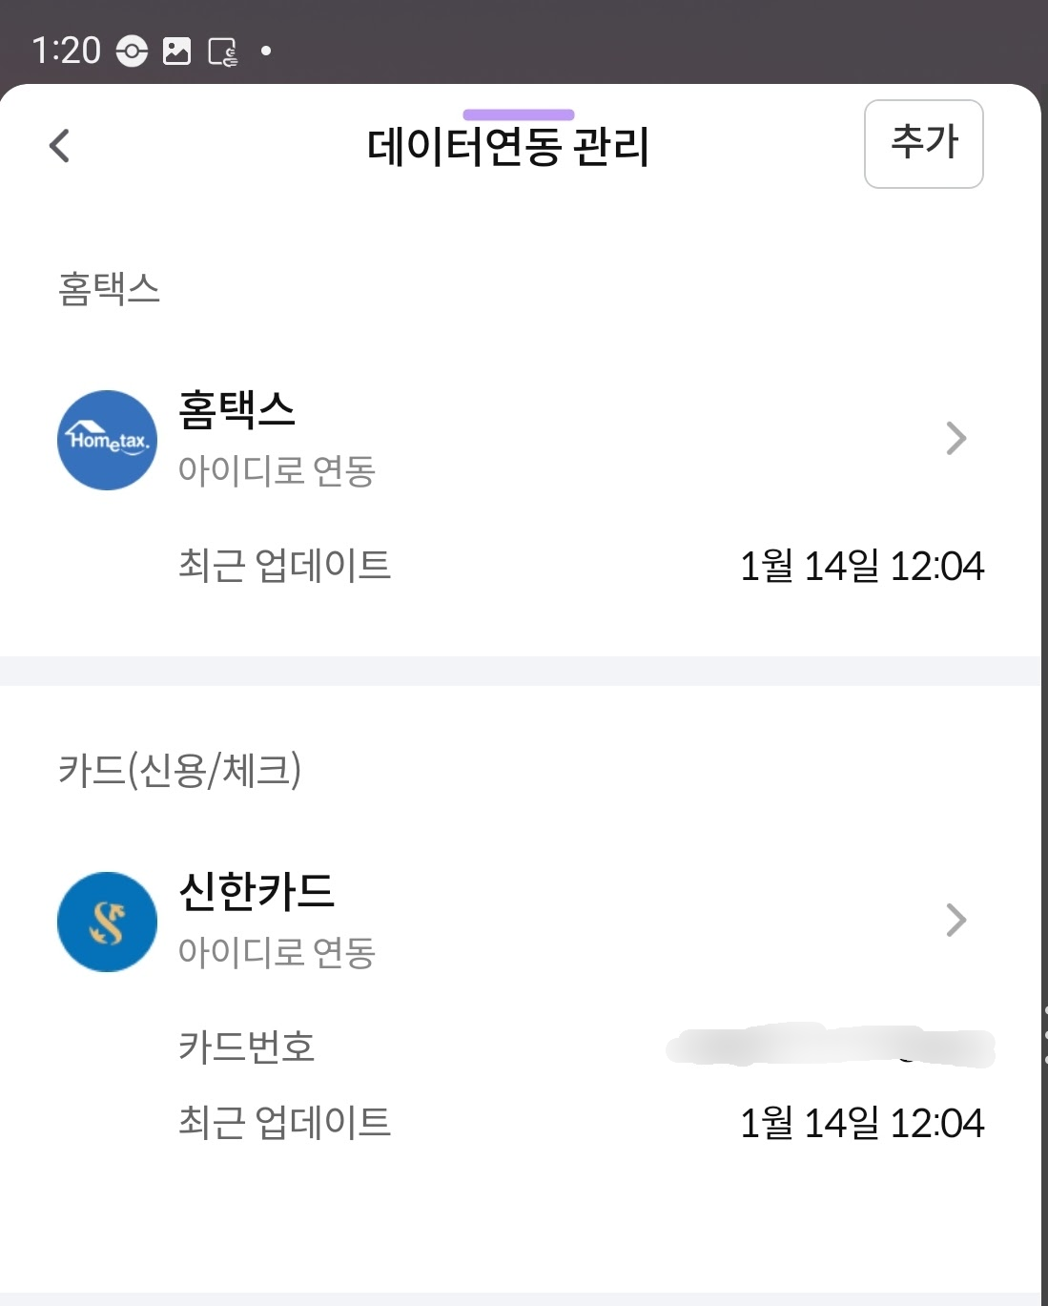Select the 카드(신용/체크) section header
The width and height of the screenshot is (1048, 1306).
[180, 770]
